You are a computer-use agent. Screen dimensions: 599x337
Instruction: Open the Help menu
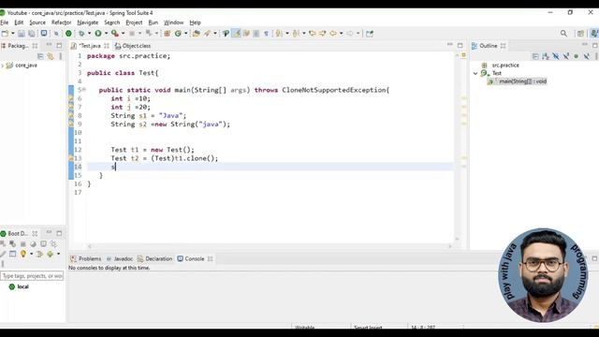(x=195, y=22)
